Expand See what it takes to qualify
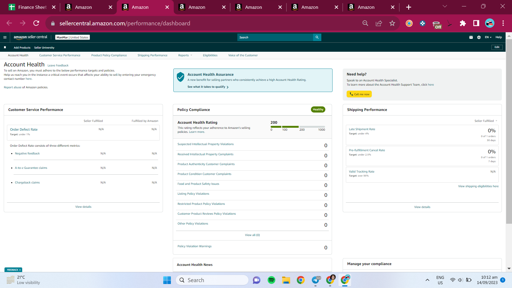 tap(208, 87)
